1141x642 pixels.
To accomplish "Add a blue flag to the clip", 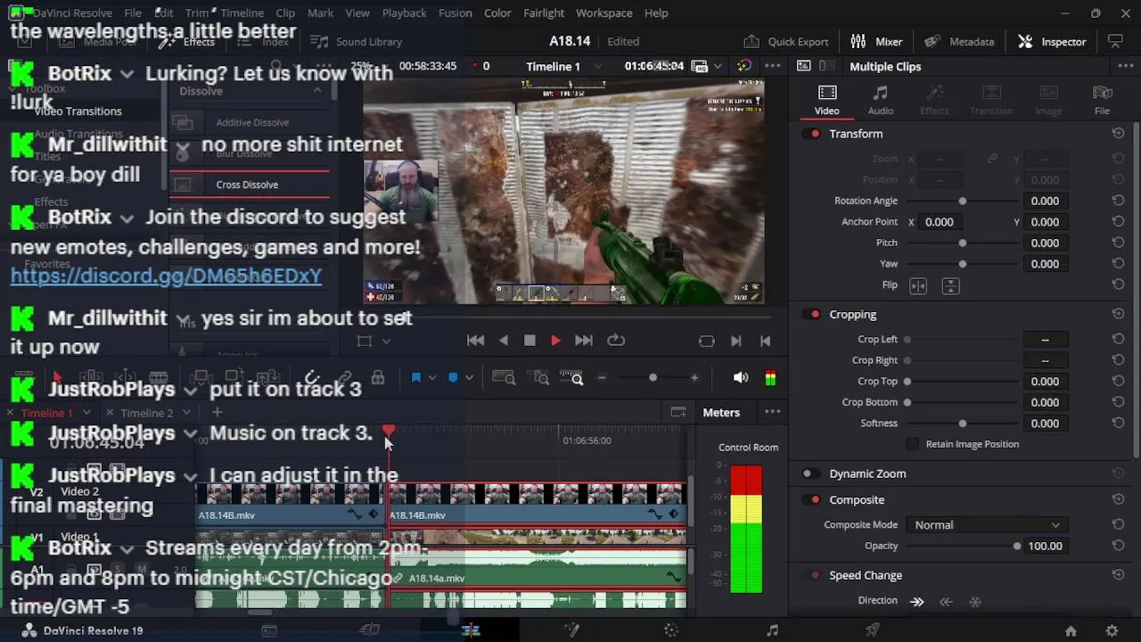I will 415,378.
